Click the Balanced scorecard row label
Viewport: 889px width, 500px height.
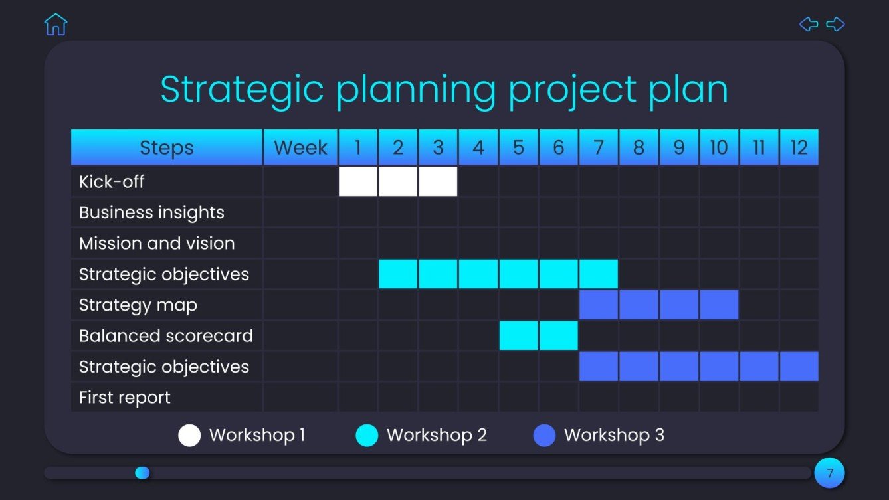pyautogui.click(x=166, y=336)
